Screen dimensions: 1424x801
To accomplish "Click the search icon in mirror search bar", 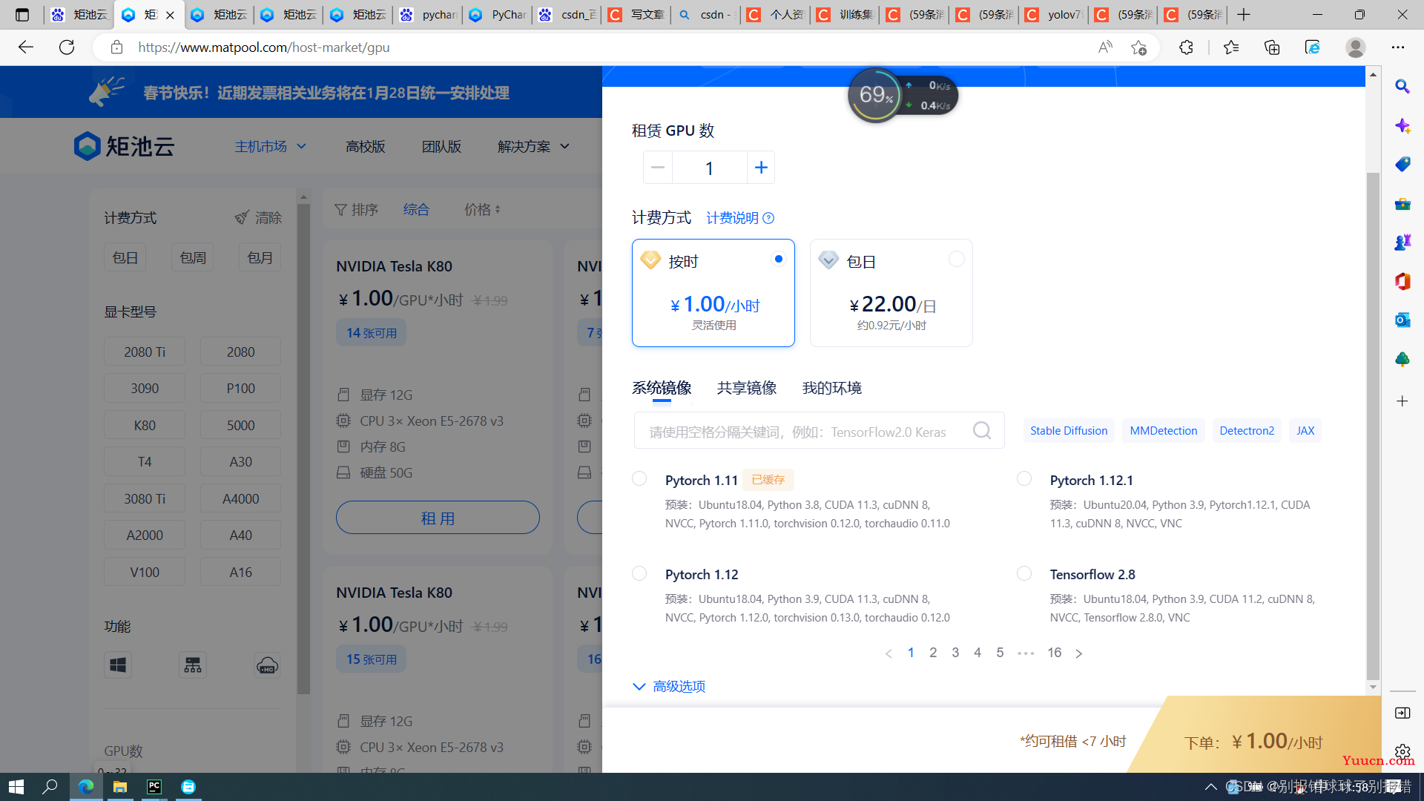I will 981,430.
